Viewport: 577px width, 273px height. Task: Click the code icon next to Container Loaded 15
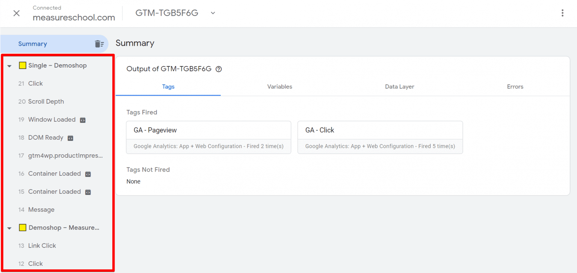(87, 192)
